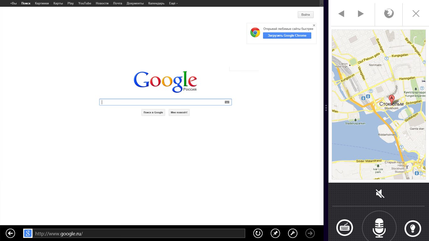
Task: Click the globe browser icon in side panel
Action: click(x=389, y=13)
